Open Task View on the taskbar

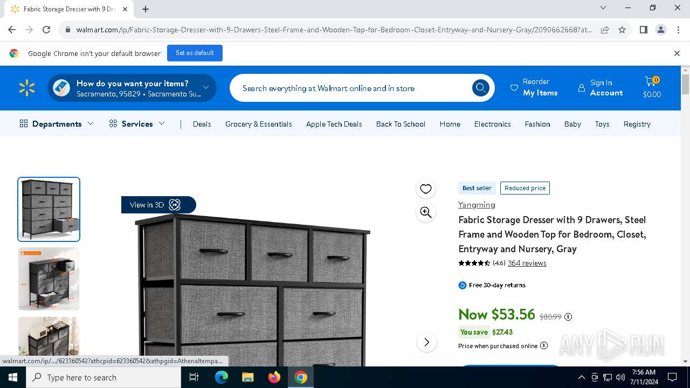point(194,377)
